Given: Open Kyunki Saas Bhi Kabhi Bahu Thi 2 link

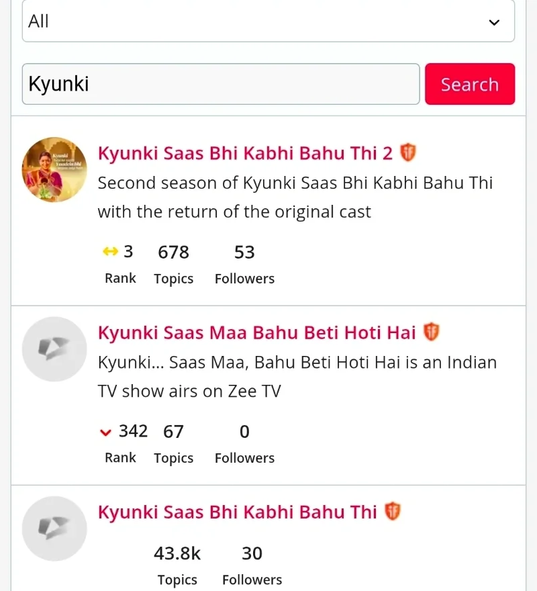Looking at the screenshot, I should coord(245,153).
